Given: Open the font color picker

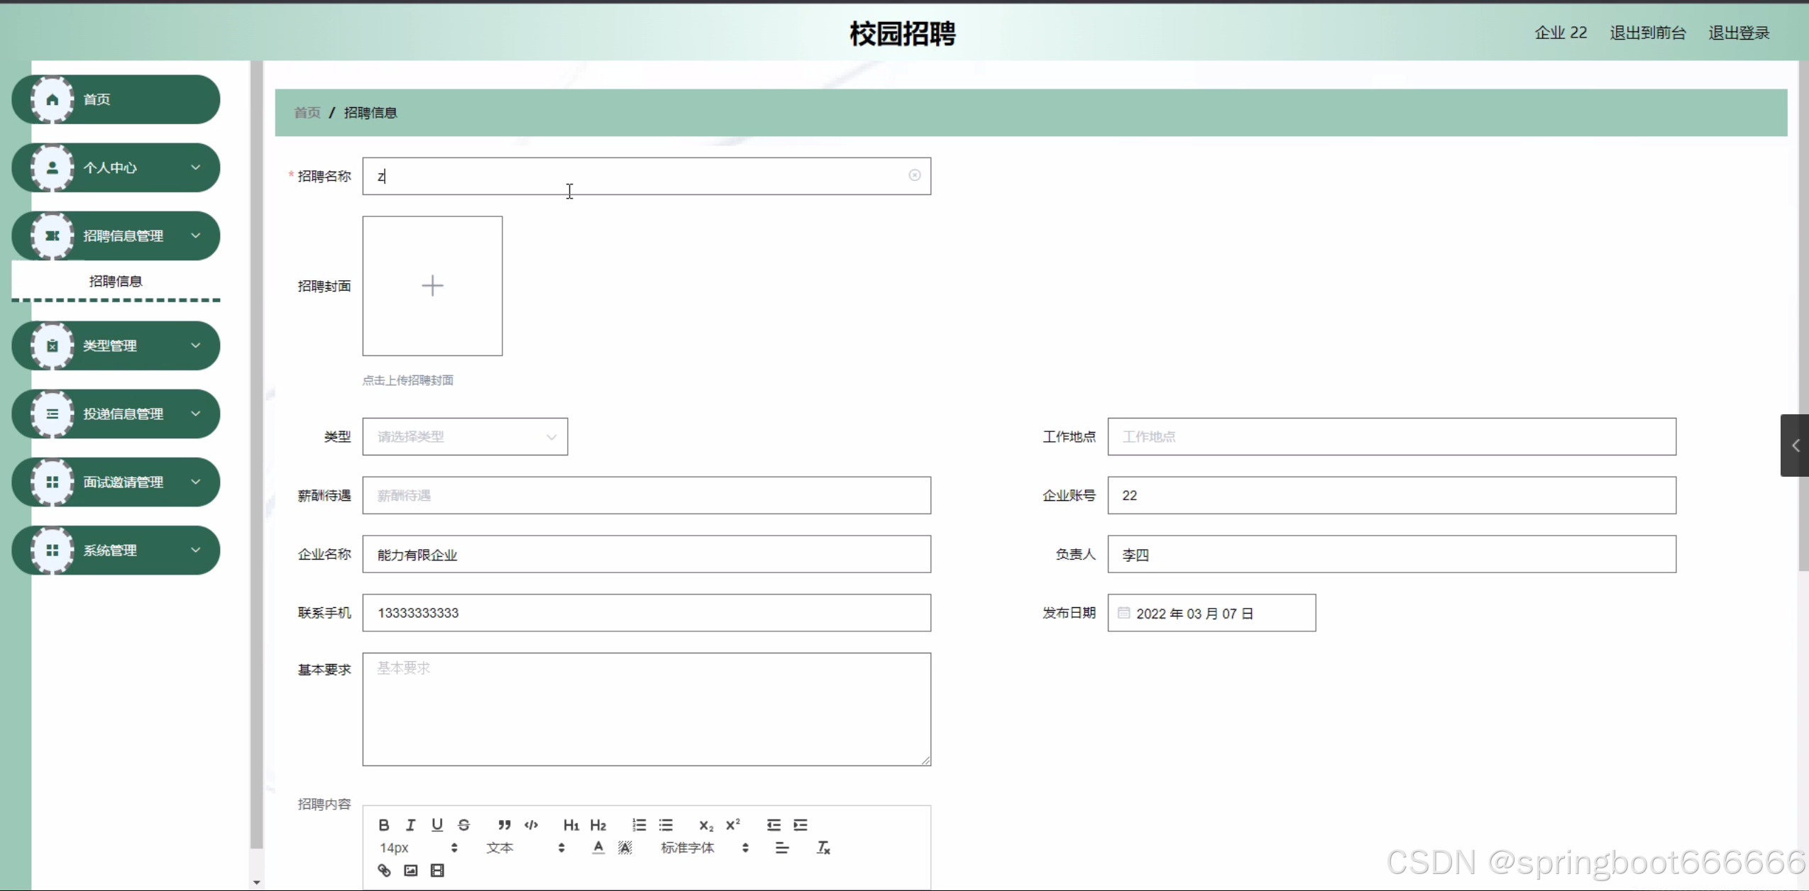Looking at the screenshot, I should click(x=598, y=847).
